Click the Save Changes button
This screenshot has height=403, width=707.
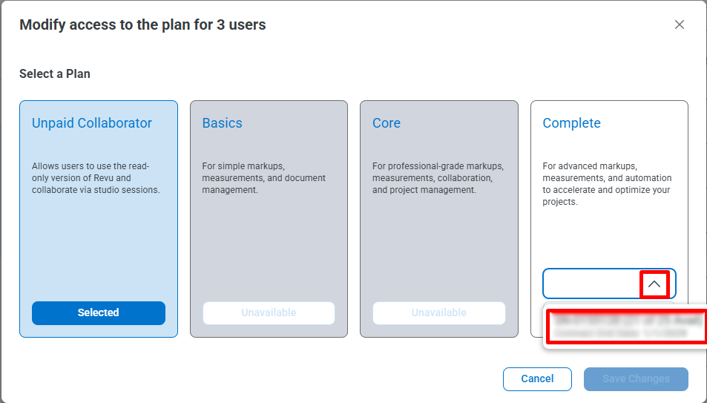pyautogui.click(x=636, y=379)
